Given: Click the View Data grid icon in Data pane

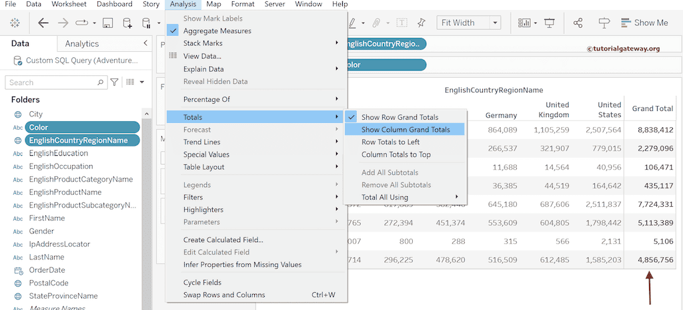Looking at the screenshot, I should coord(130,82).
